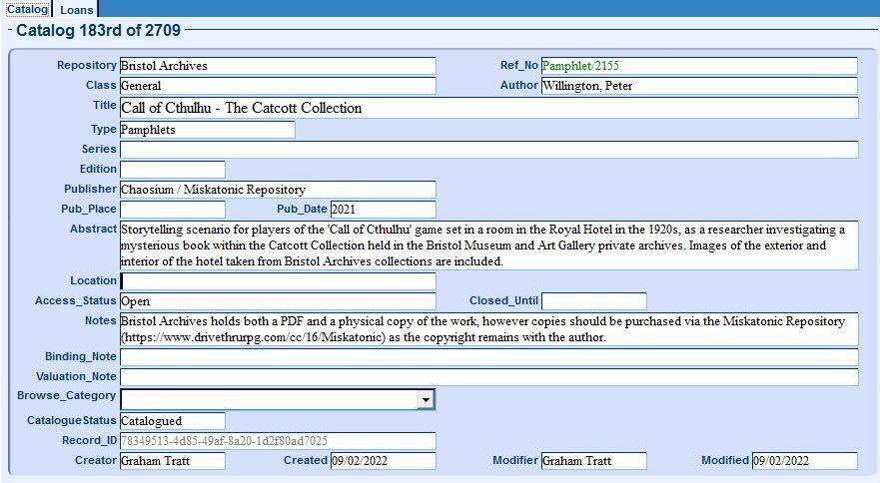Click the 'Repository' field label

pos(87,65)
